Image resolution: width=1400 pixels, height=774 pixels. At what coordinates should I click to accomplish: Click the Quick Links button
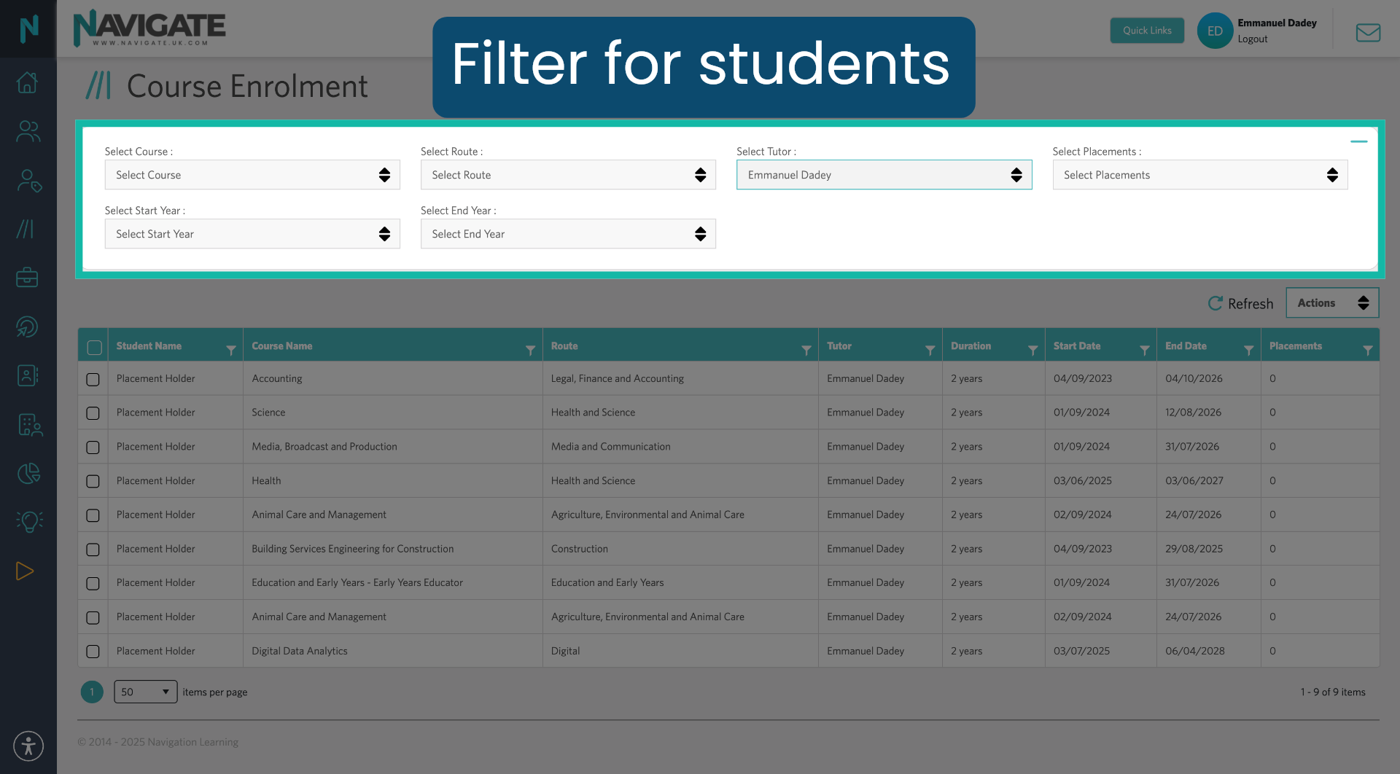point(1146,31)
